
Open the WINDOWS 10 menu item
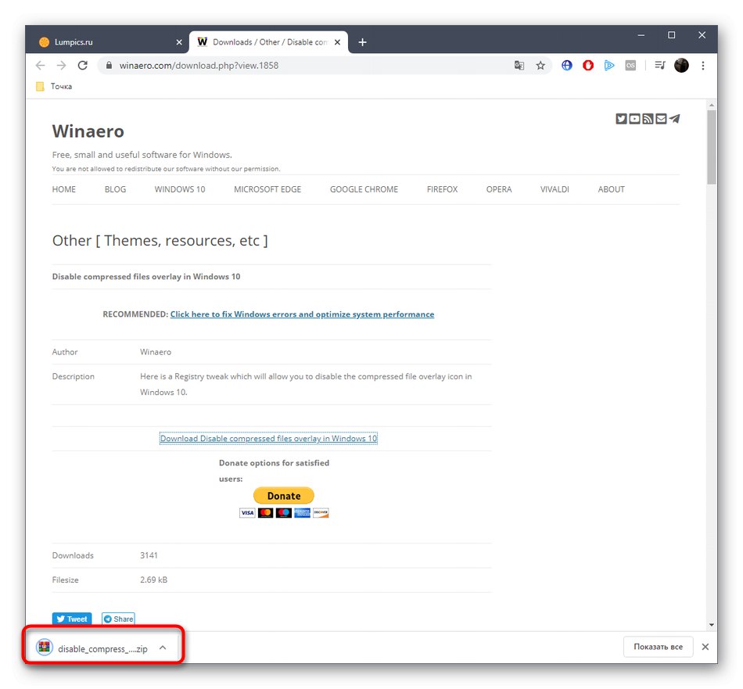pyautogui.click(x=180, y=189)
